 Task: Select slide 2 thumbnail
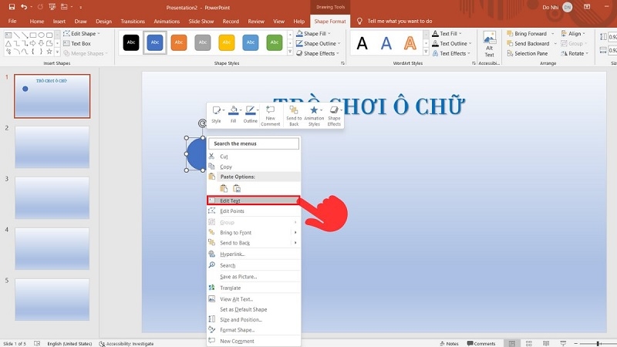pos(52,147)
